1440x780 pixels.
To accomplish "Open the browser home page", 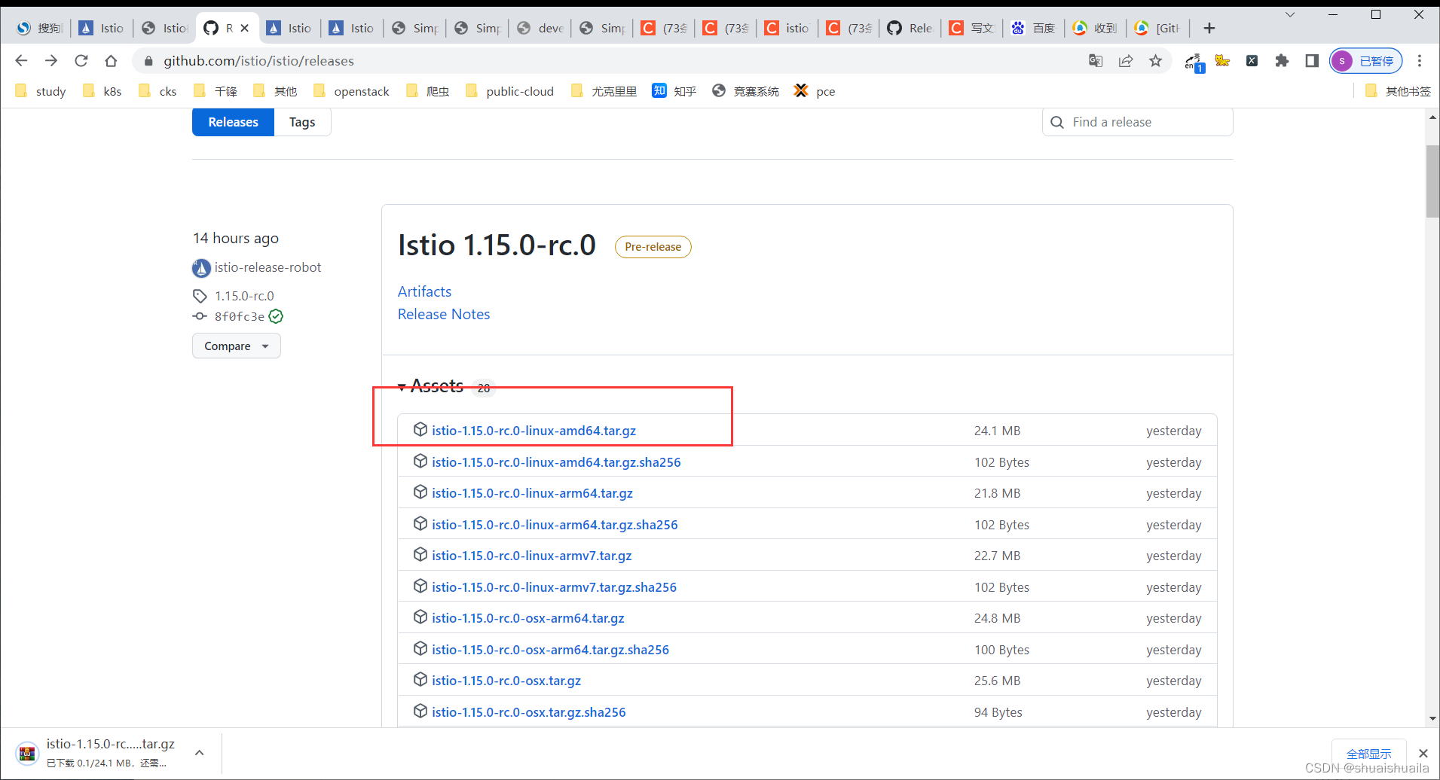I will (112, 61).
